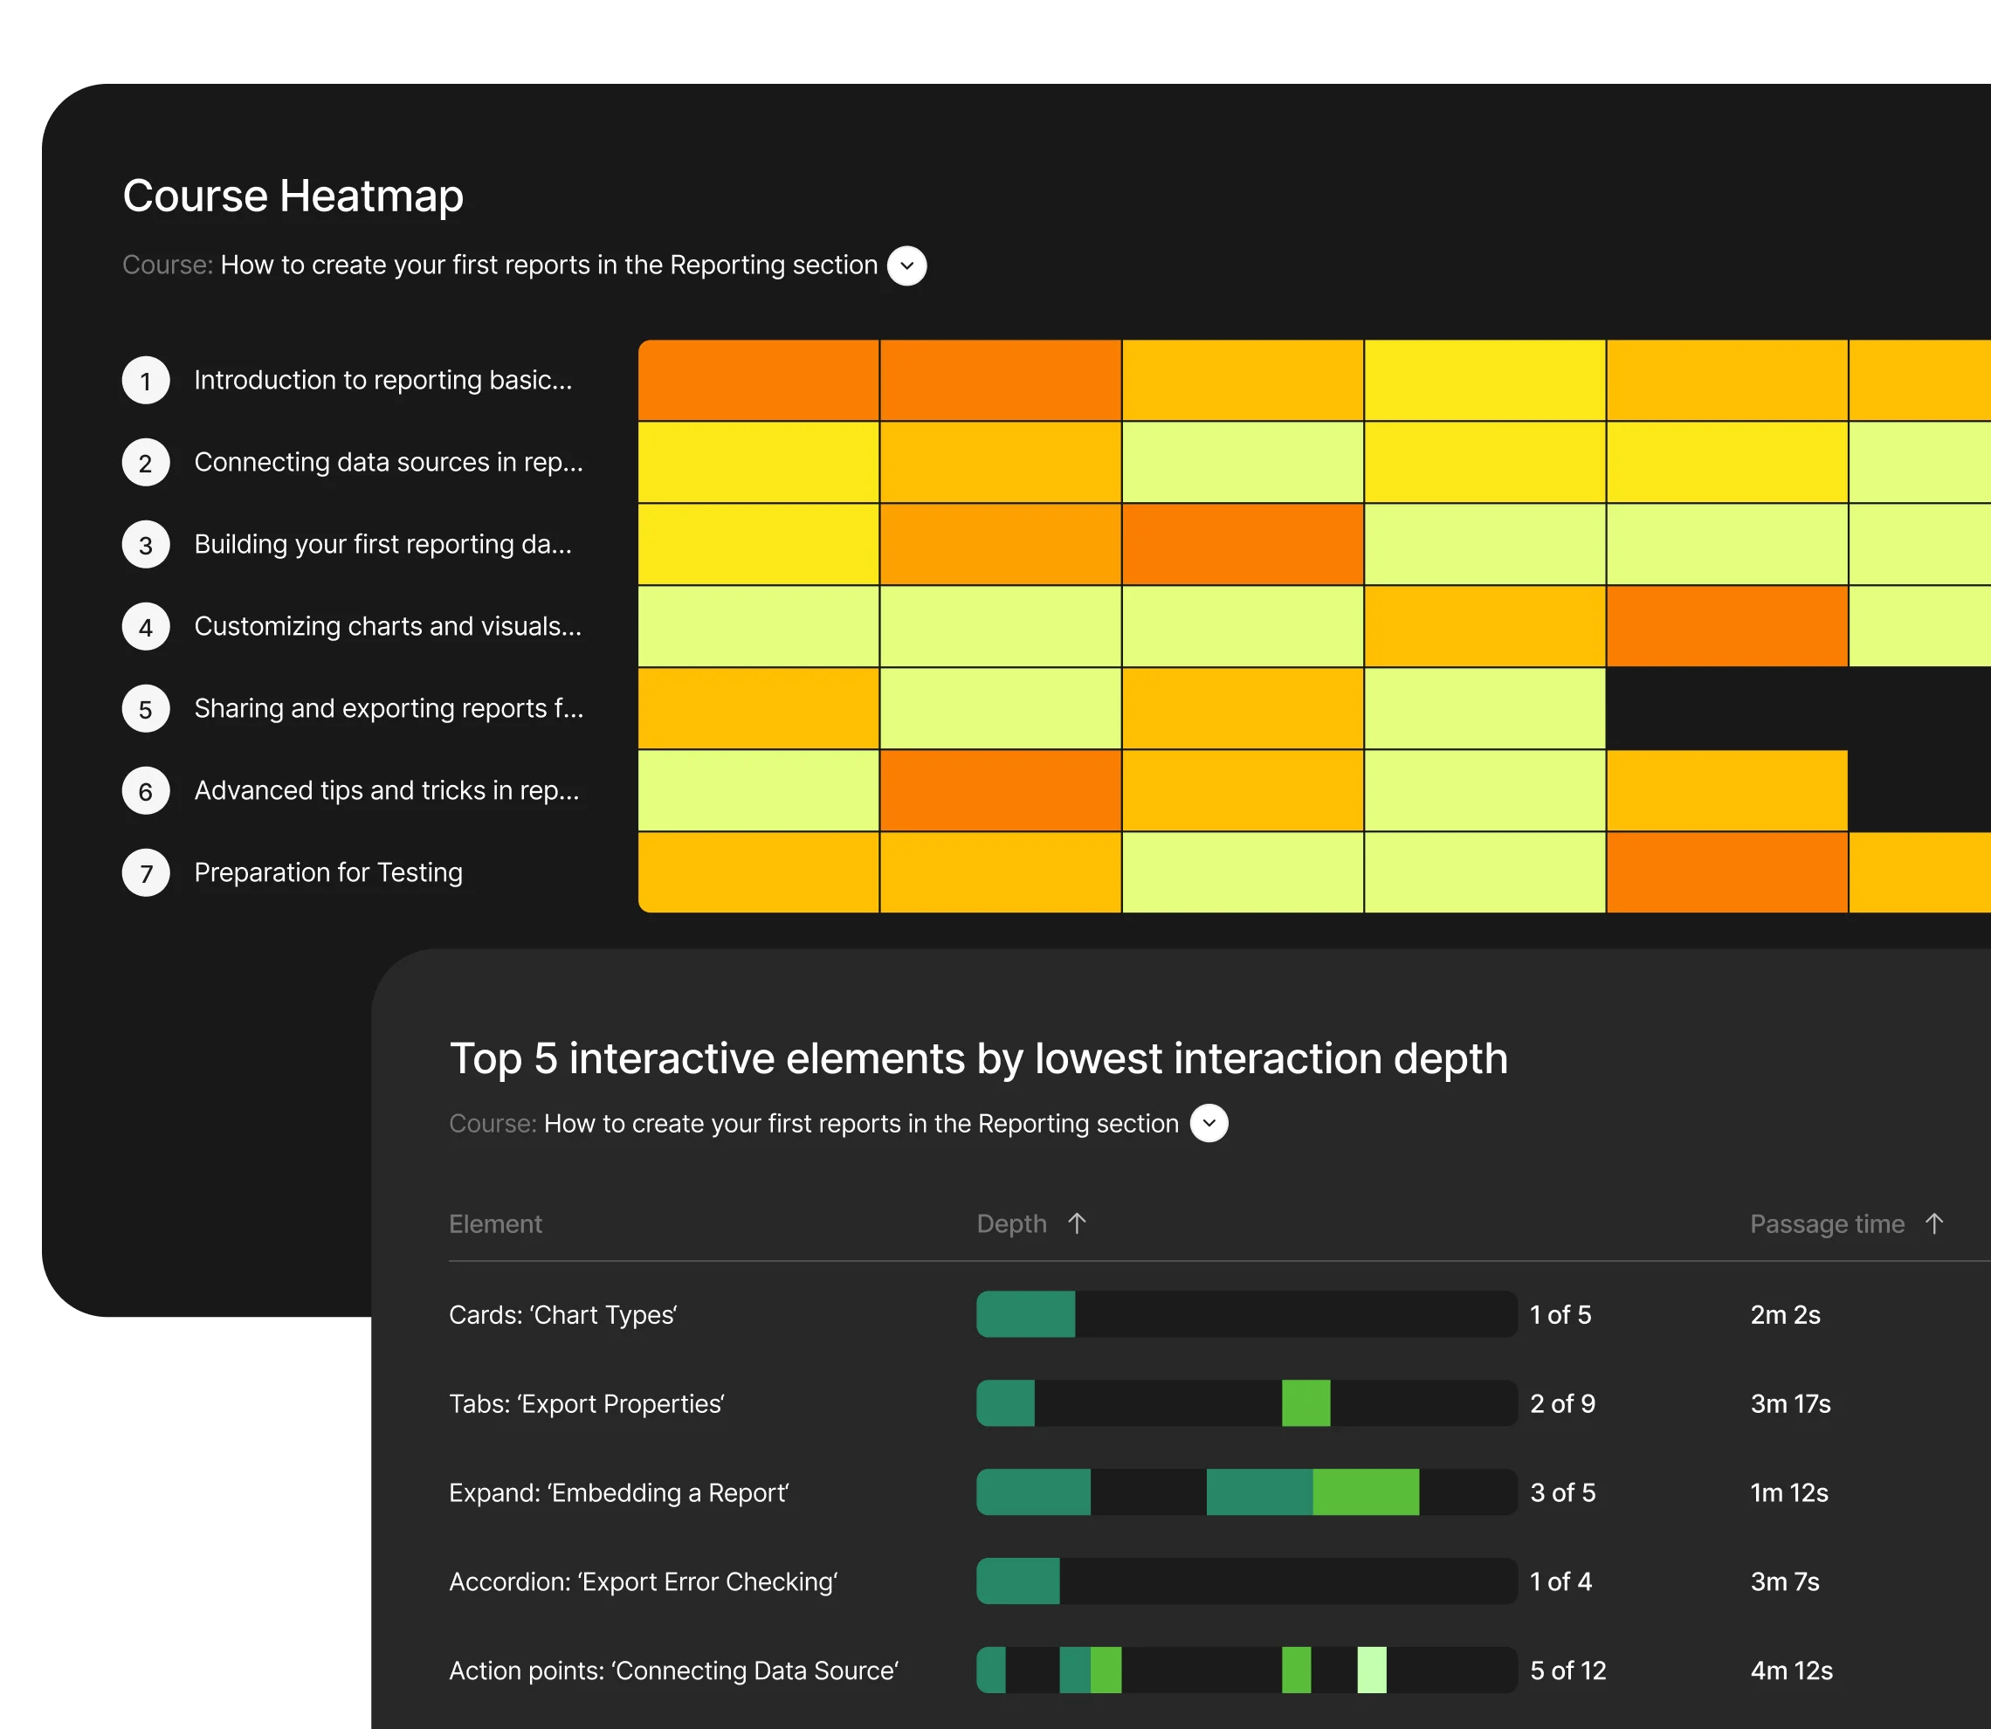
Task: Click the Element column header
Action: 495,1223
